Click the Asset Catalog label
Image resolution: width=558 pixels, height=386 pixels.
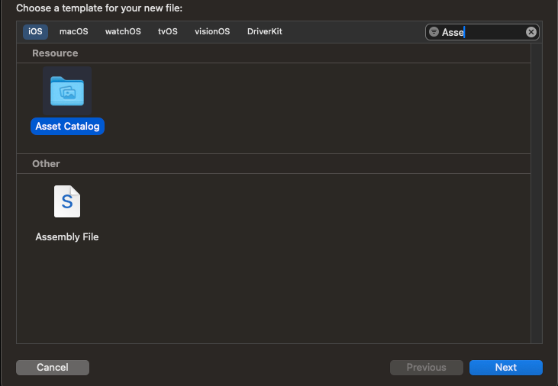pos(67,127)
